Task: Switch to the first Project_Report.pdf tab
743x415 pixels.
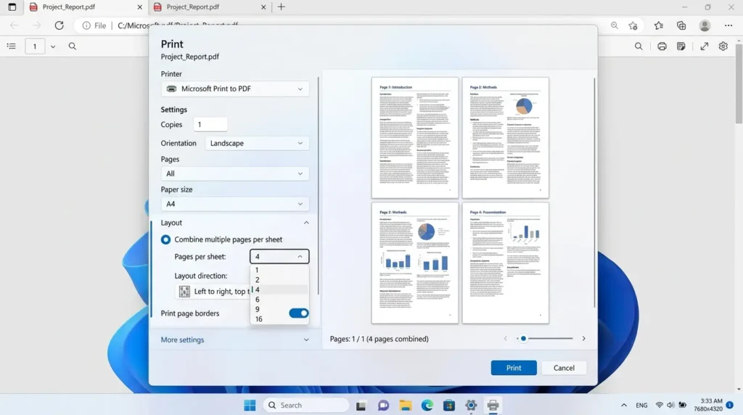Action: 86,7
